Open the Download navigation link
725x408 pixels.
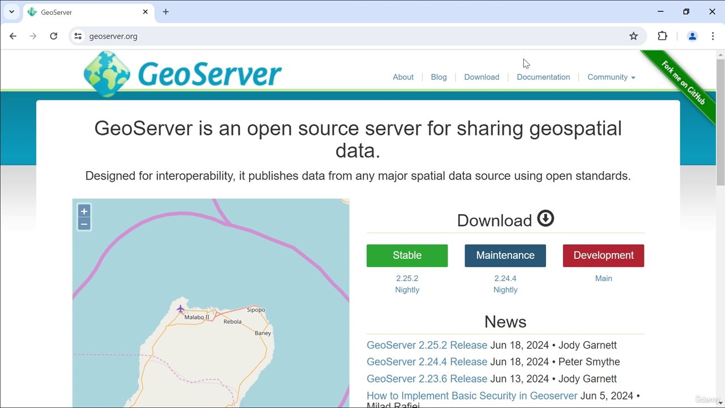pos(482,77)
